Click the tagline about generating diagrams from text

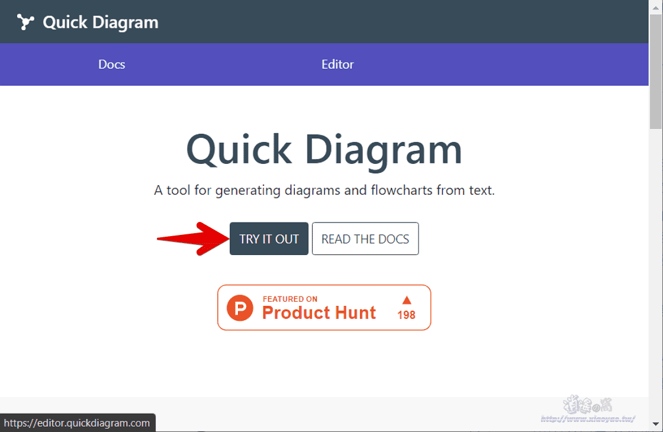pyautogui.click(x=324, y=190)
